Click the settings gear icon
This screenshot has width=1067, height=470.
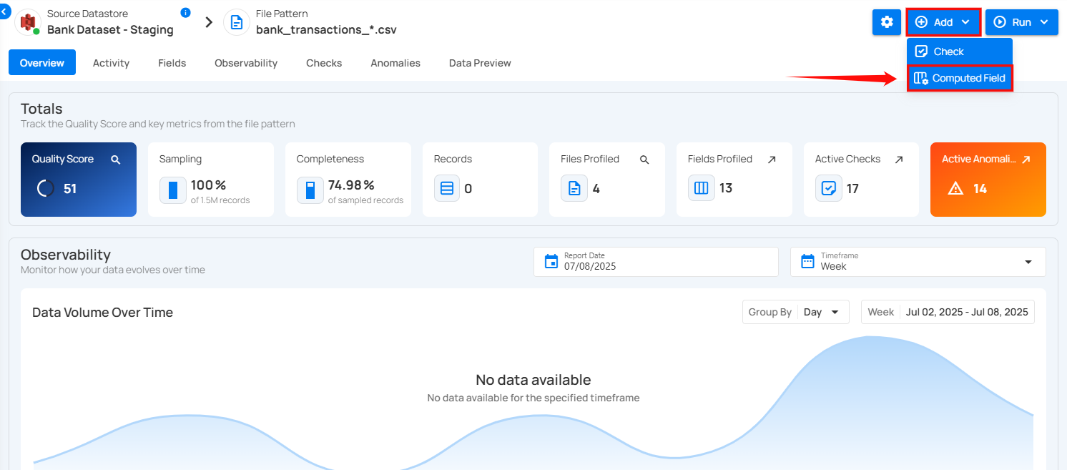[x=887, y=22]
